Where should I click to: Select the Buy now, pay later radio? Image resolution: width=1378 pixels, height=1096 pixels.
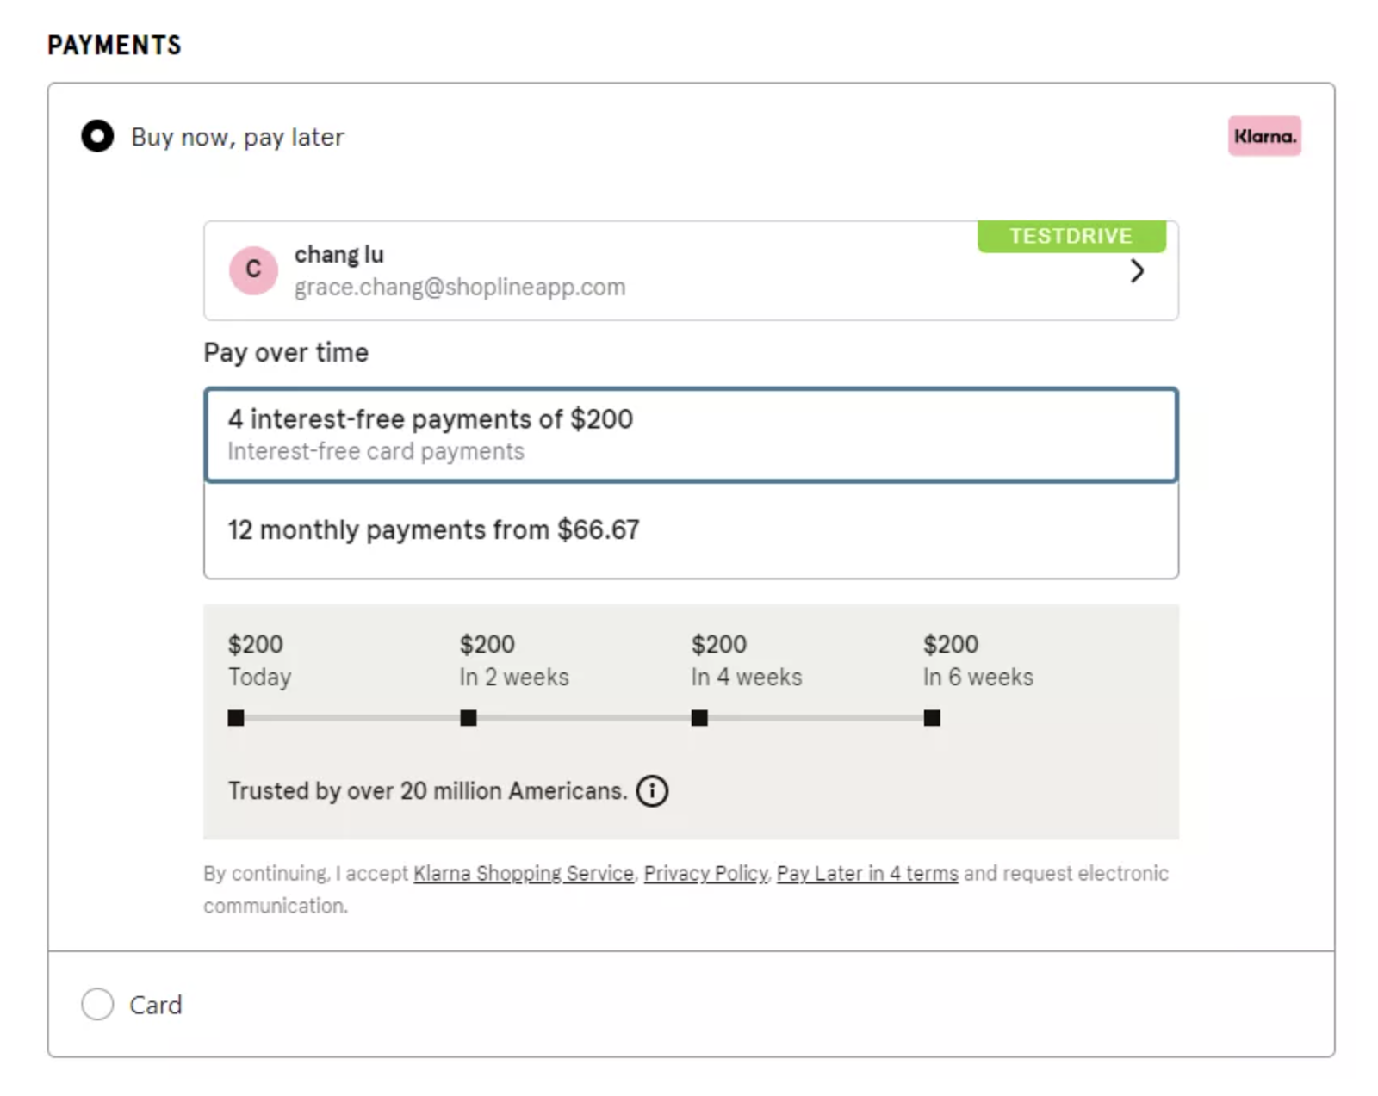(97, 136)
